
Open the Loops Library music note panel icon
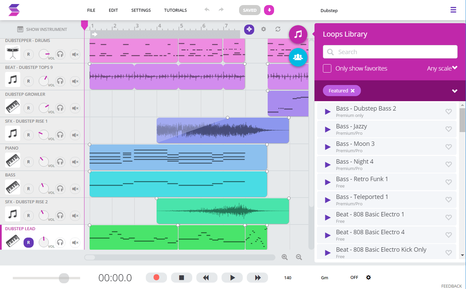coord(298,34)
